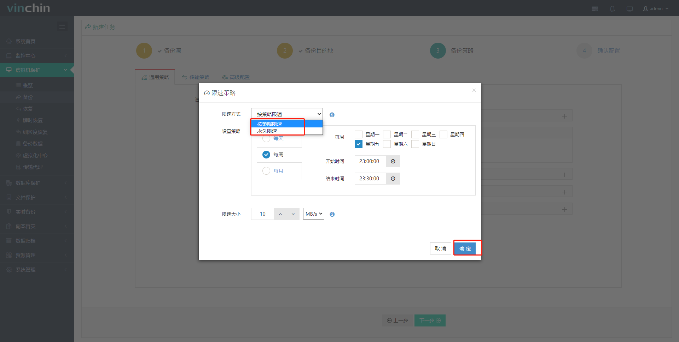679x342 pixels.
Task: Click the 系统首页 home icon
Action: 9,41
